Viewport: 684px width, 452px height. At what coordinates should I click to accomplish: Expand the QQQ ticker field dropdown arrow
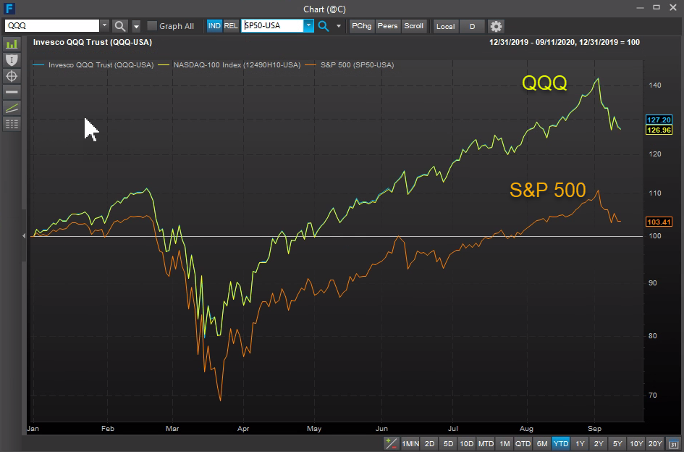pos(105,26)
